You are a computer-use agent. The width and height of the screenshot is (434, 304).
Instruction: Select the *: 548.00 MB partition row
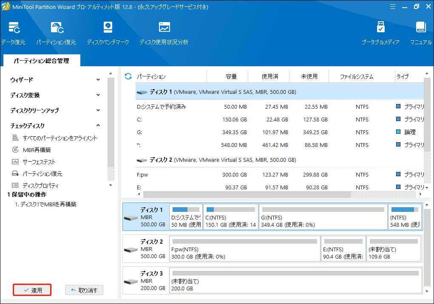point(280,145)
